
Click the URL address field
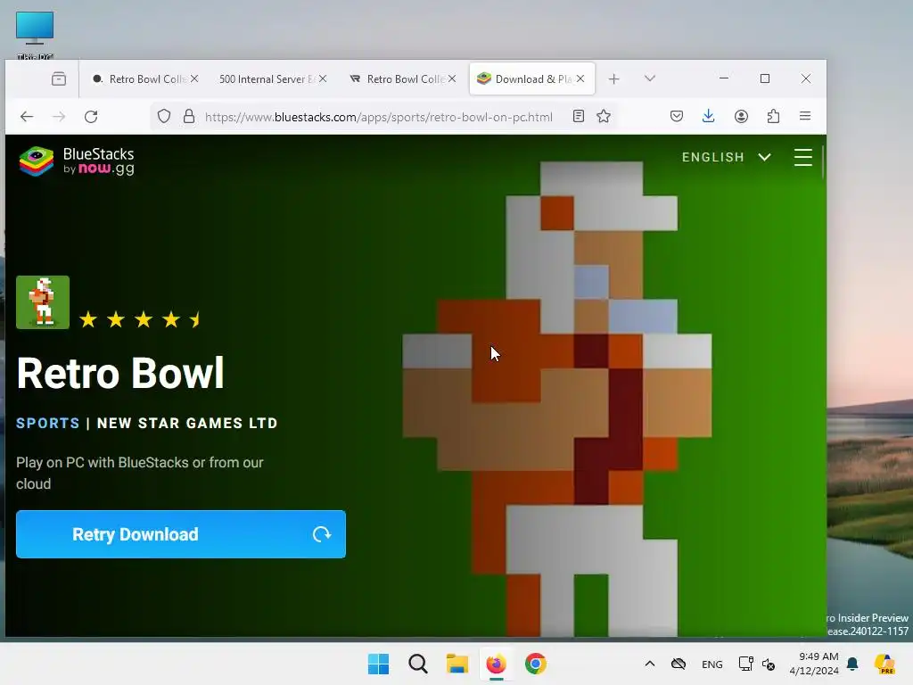(x=378, y=117)
